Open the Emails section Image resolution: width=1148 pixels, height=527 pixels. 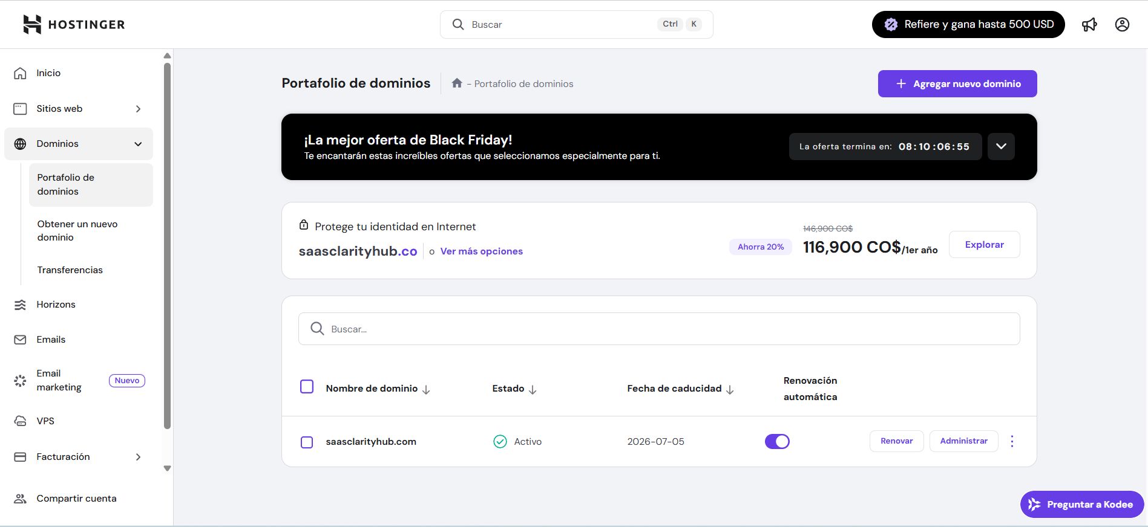tap(79, 340)
